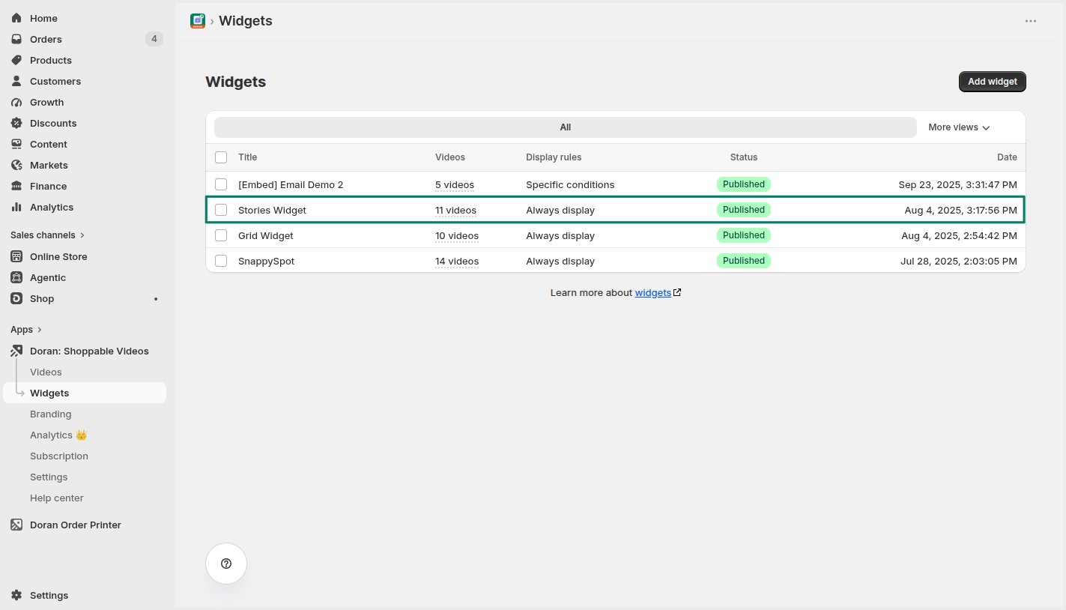
Task: Click the Home icon in sidebar
Action: [16, 18]
